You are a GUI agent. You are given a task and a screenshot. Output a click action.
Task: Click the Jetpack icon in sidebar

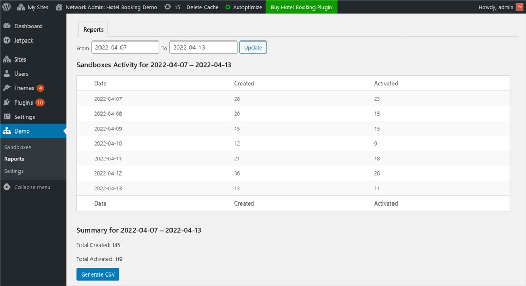(x=7, y=40)
